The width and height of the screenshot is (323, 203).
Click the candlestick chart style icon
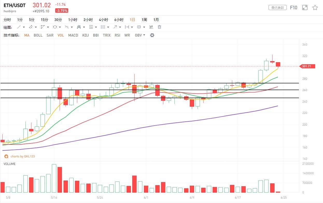pyautogui.click(x=151, y=27)
